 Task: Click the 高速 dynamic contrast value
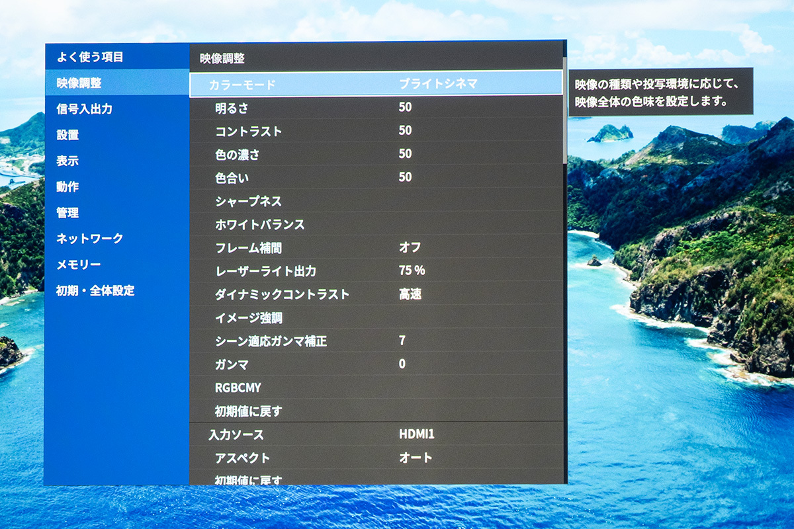pyautogui.click(x=410, y=294)
